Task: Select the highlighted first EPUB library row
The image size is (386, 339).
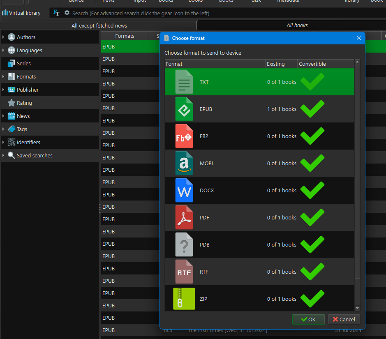Action: [130, 46]
